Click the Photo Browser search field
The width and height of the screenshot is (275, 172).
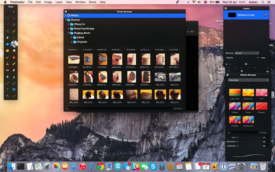click(x=118, y=108)
